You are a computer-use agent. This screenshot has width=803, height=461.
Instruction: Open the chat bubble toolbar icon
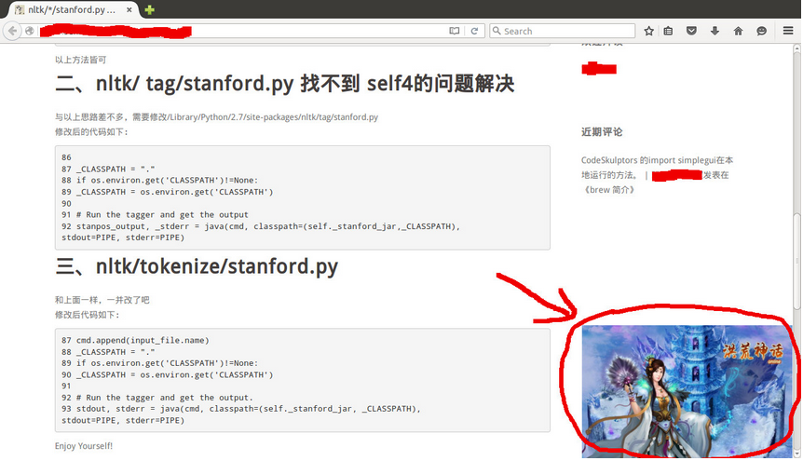coord(761,31)
